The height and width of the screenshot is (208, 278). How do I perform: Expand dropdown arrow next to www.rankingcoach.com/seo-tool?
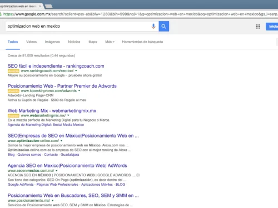[76, 70]
